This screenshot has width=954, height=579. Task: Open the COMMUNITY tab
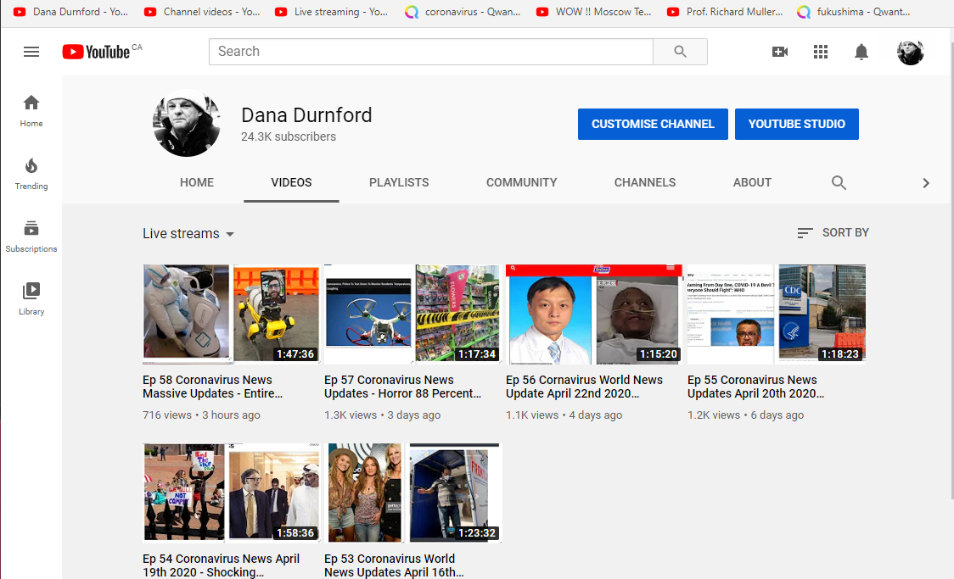[x=521, y=182]
